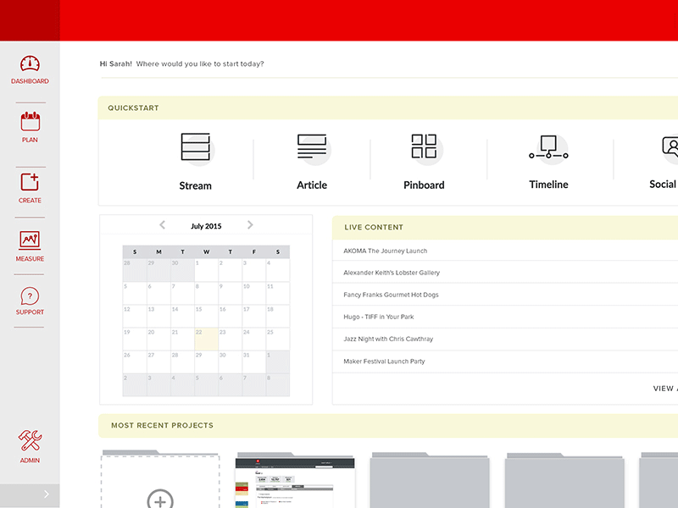This screenshot has height=508, width=678.
Task: Go to previous month in calendar
Action: [162, 224]
